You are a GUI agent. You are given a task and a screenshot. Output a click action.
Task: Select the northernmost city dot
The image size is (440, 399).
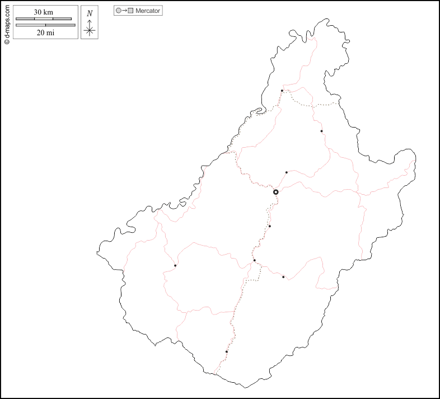[282, 91]
